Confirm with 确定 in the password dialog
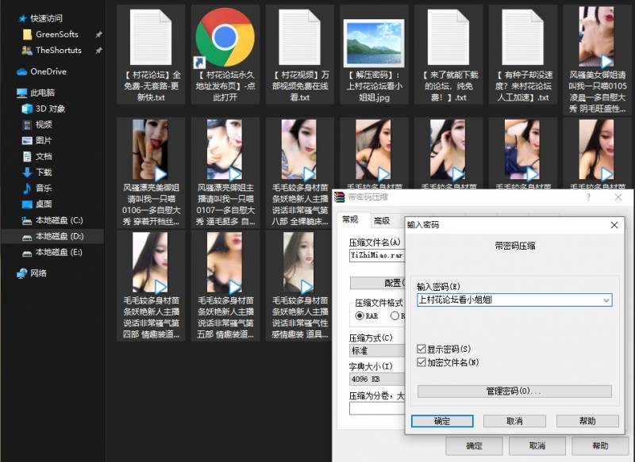Image resolution: width=635 pixels, height=462 pixels. pos(442,421)
